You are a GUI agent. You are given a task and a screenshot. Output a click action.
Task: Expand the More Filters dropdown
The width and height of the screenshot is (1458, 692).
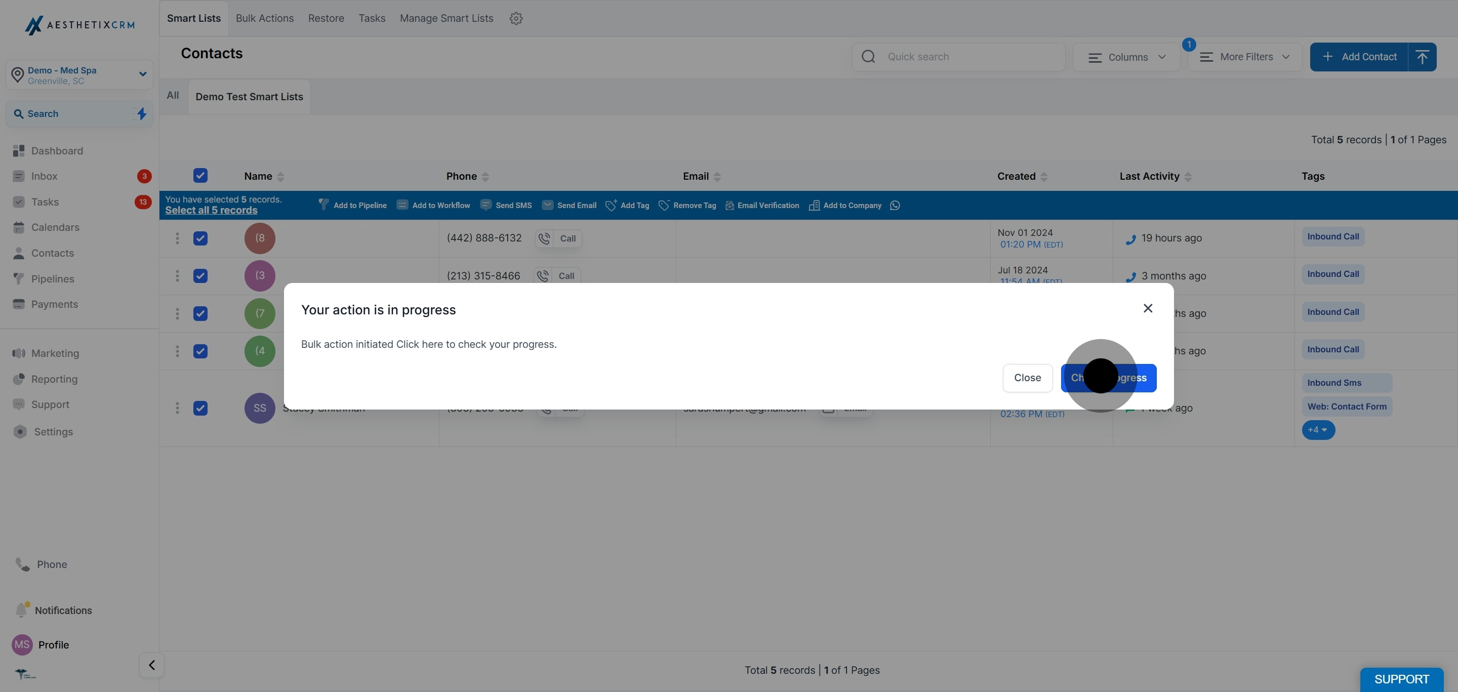tap(1245, 57)
